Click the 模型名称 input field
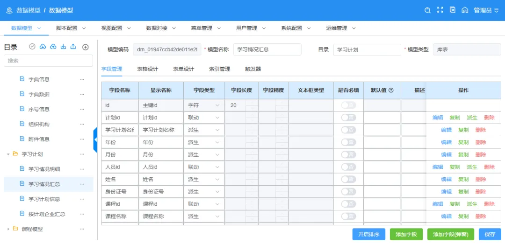Image resolution: width=505 pixels, height=244 pixels. (267, 50)
